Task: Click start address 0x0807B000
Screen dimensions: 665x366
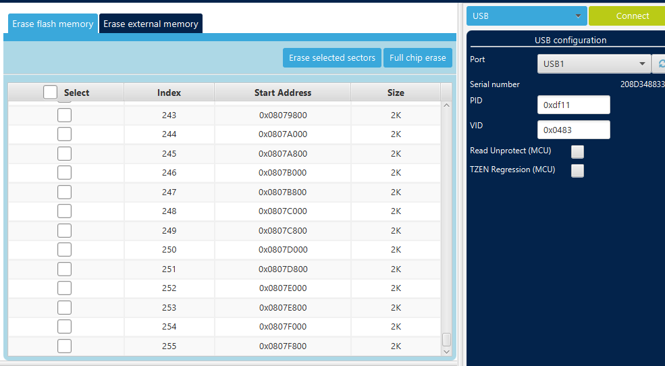Action: (x=283, y=173)
